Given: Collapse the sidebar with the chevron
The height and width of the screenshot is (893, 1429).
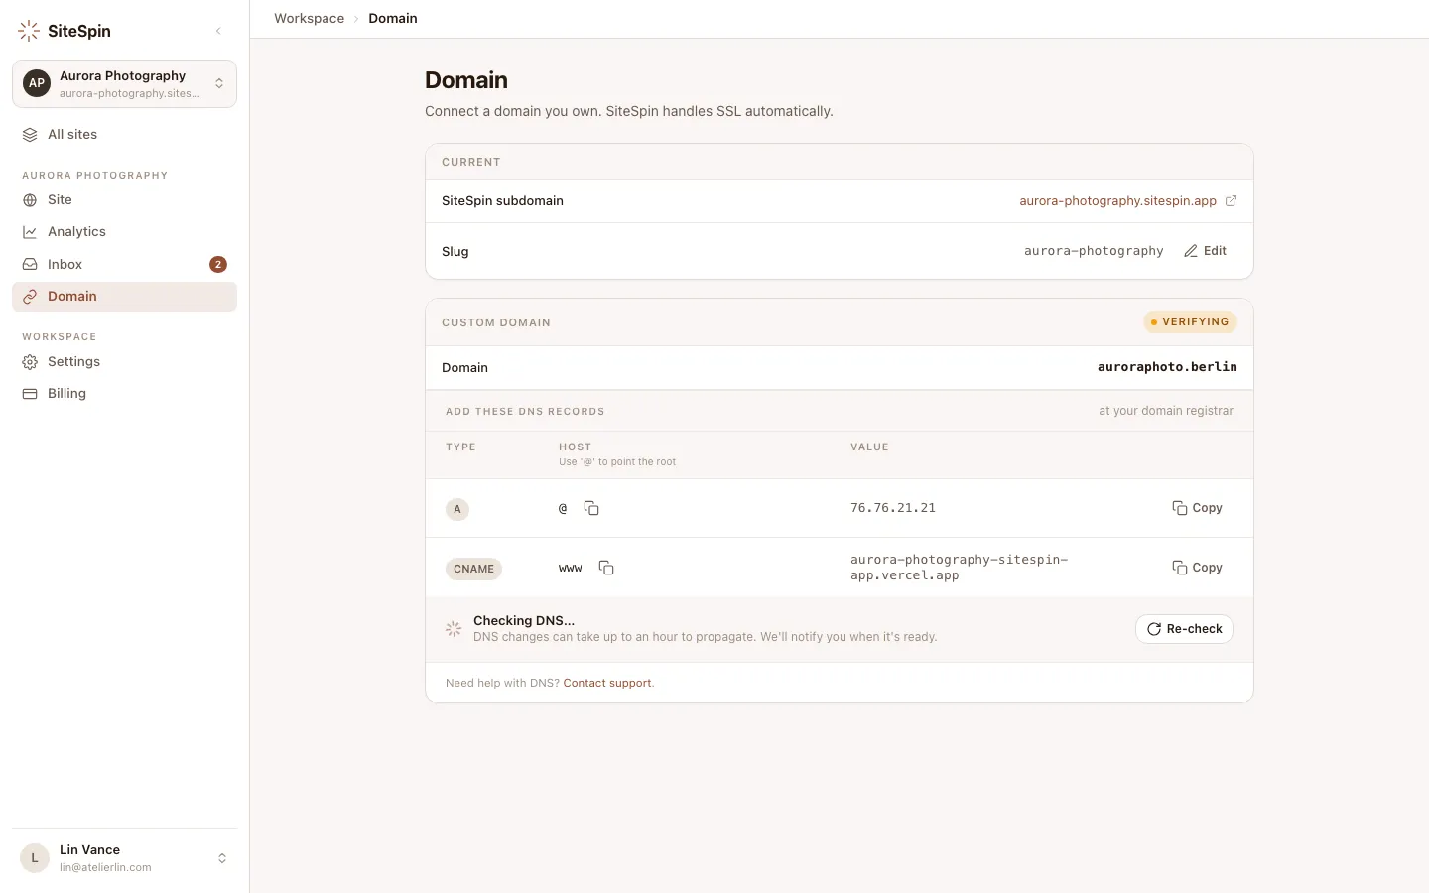Looking at the screenshot, I should click(x=218, y=31).
